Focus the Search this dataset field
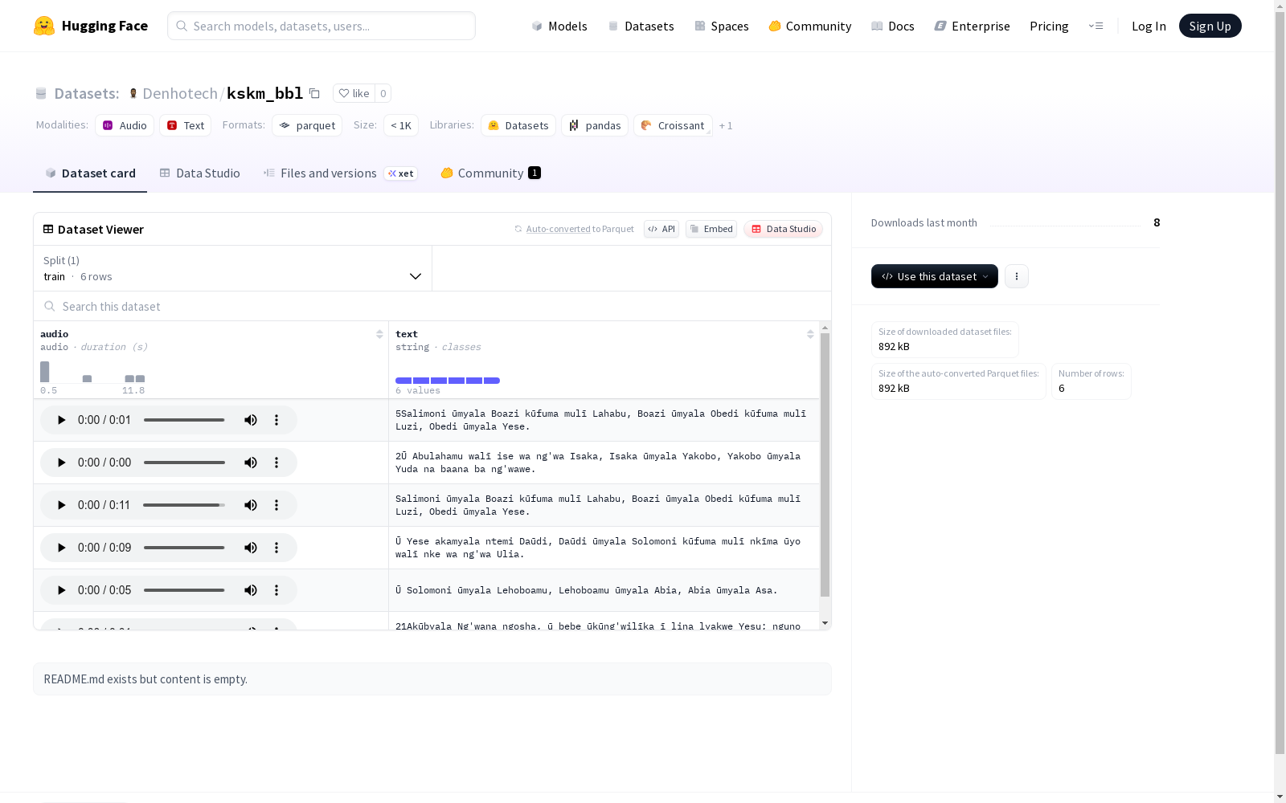 [x=432, y=307]
